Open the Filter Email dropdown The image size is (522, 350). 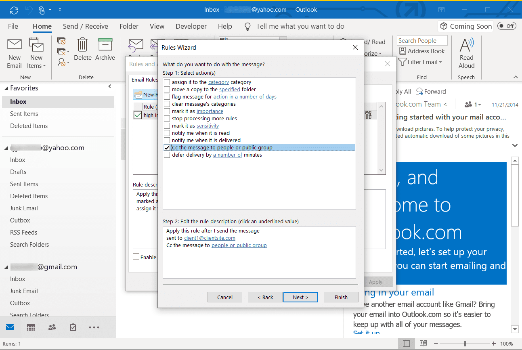(420, 62)
